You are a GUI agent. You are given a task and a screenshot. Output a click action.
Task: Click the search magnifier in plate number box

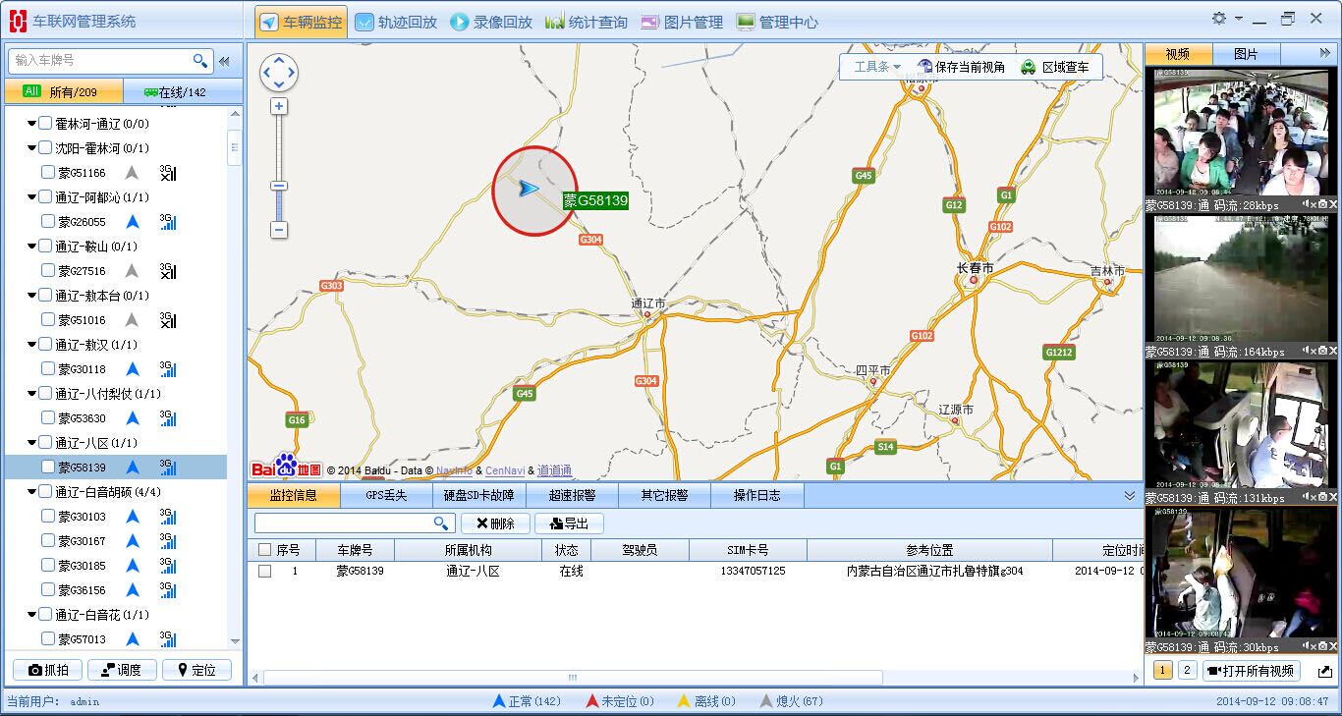tap(199, 61)
